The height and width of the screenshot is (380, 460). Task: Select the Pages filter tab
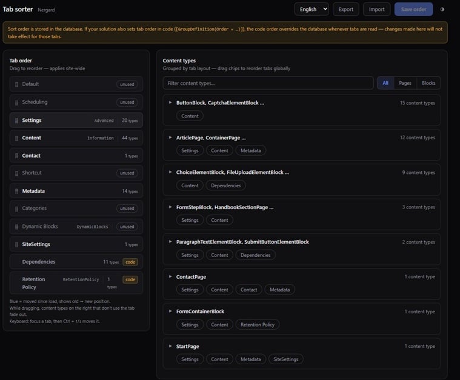(405, 84)
